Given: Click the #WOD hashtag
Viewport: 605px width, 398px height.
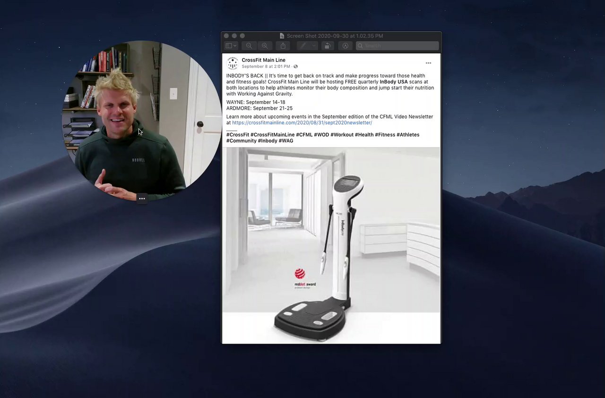Looking at the screenshot, I should pyautogui.click(x=321, y=135).
